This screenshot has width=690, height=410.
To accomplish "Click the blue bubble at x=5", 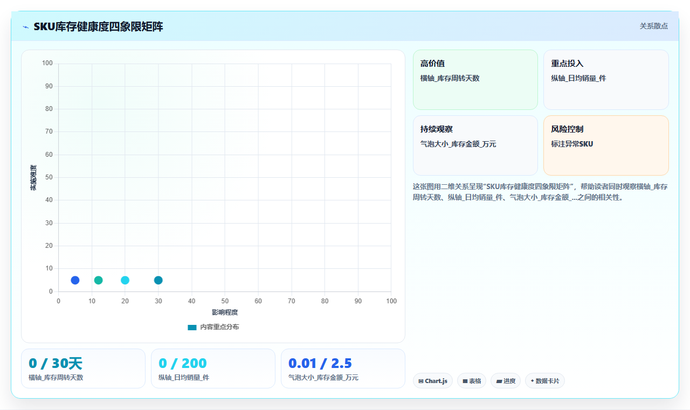I will click(75, 280).
